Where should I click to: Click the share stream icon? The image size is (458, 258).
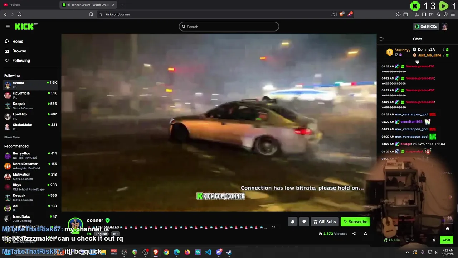tap(354, 234)
